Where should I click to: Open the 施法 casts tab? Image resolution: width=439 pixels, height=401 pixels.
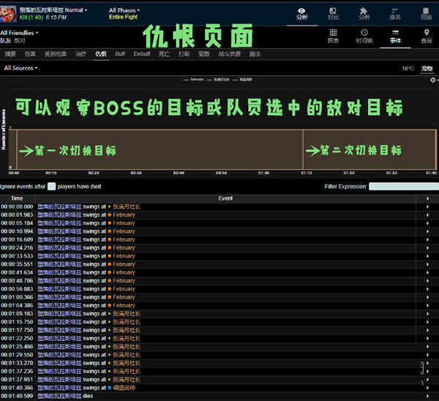(255, 54)
